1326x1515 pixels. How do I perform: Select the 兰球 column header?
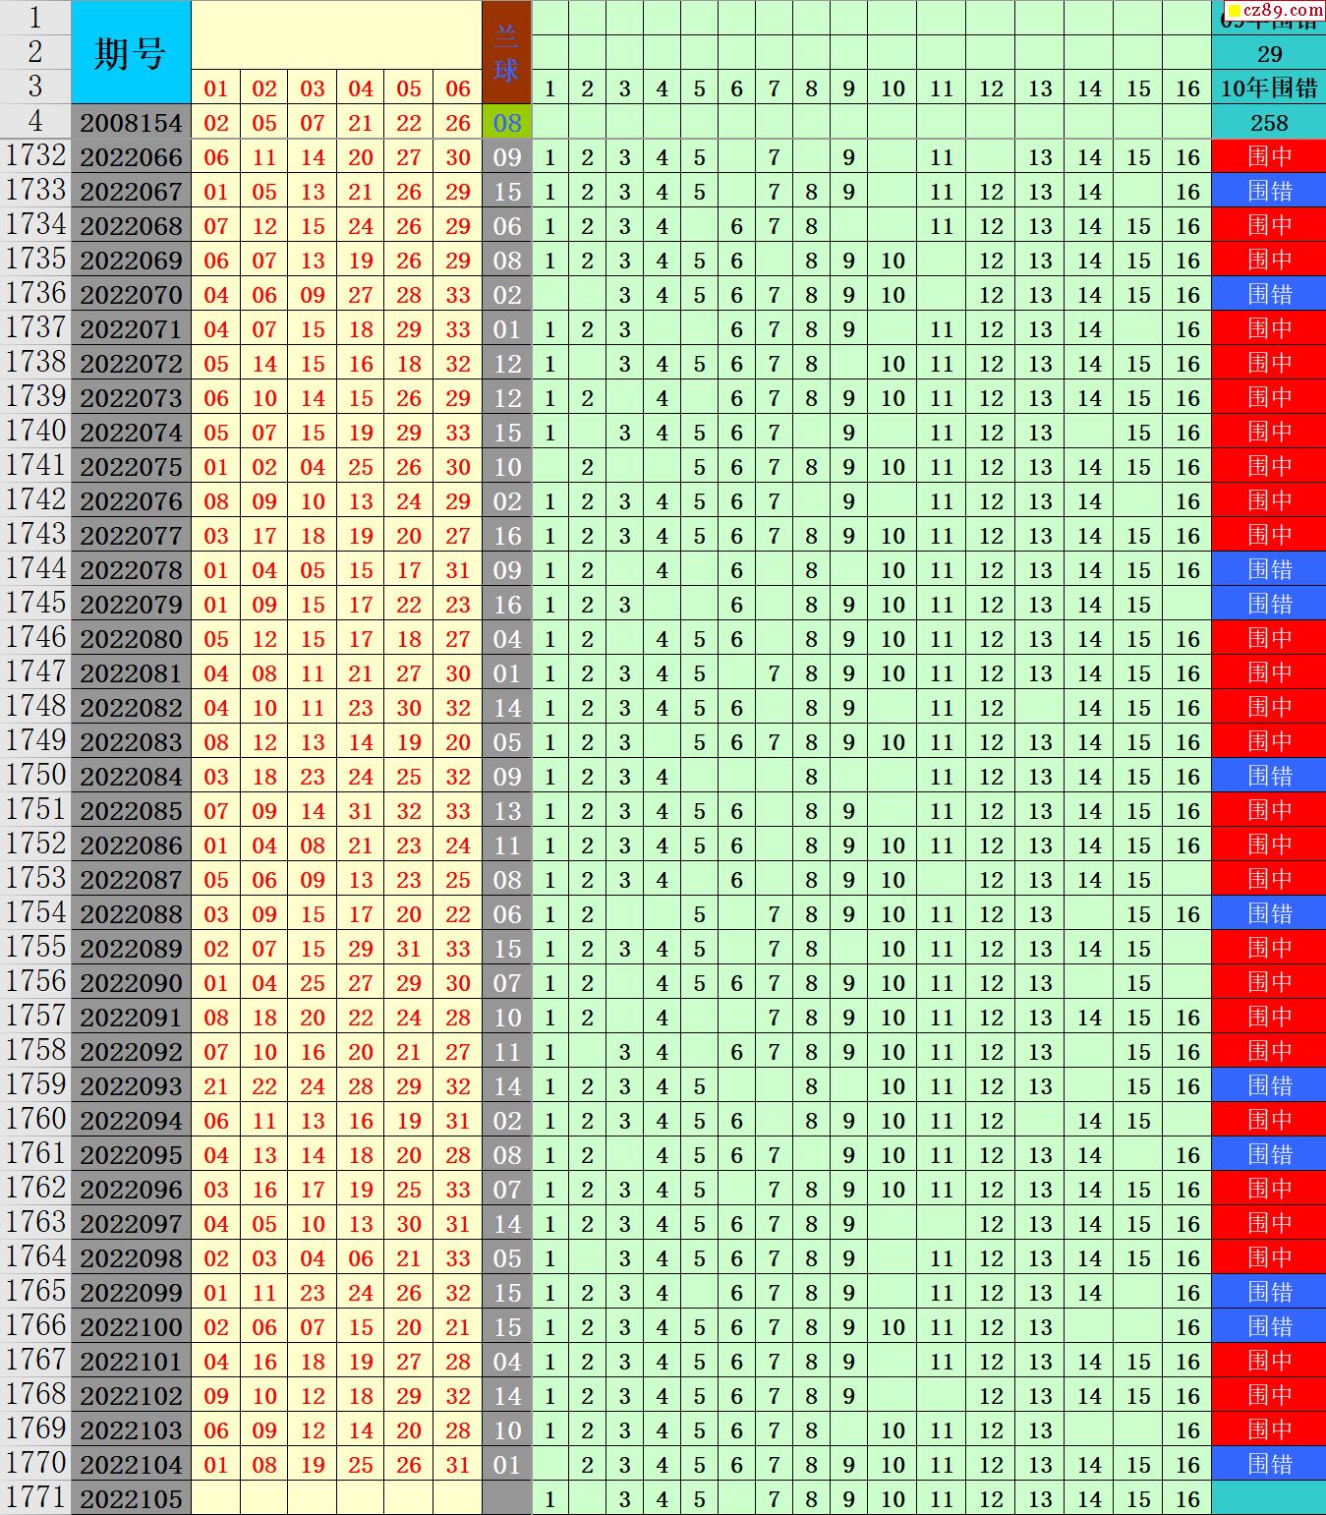[x=506, y=53]
